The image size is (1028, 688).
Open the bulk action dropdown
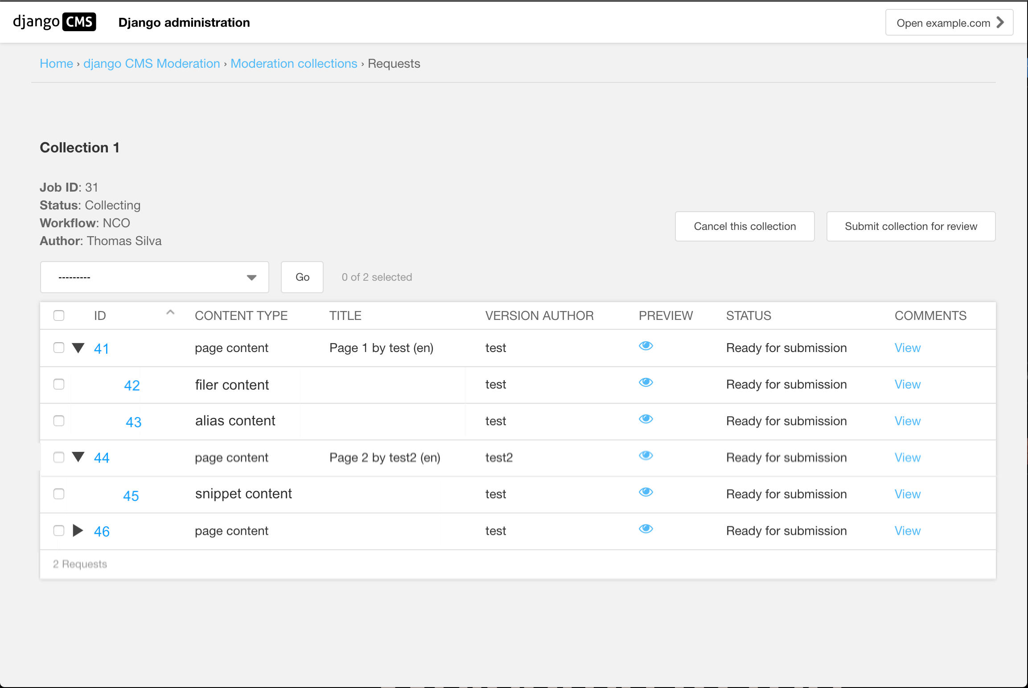click(155, 277)
